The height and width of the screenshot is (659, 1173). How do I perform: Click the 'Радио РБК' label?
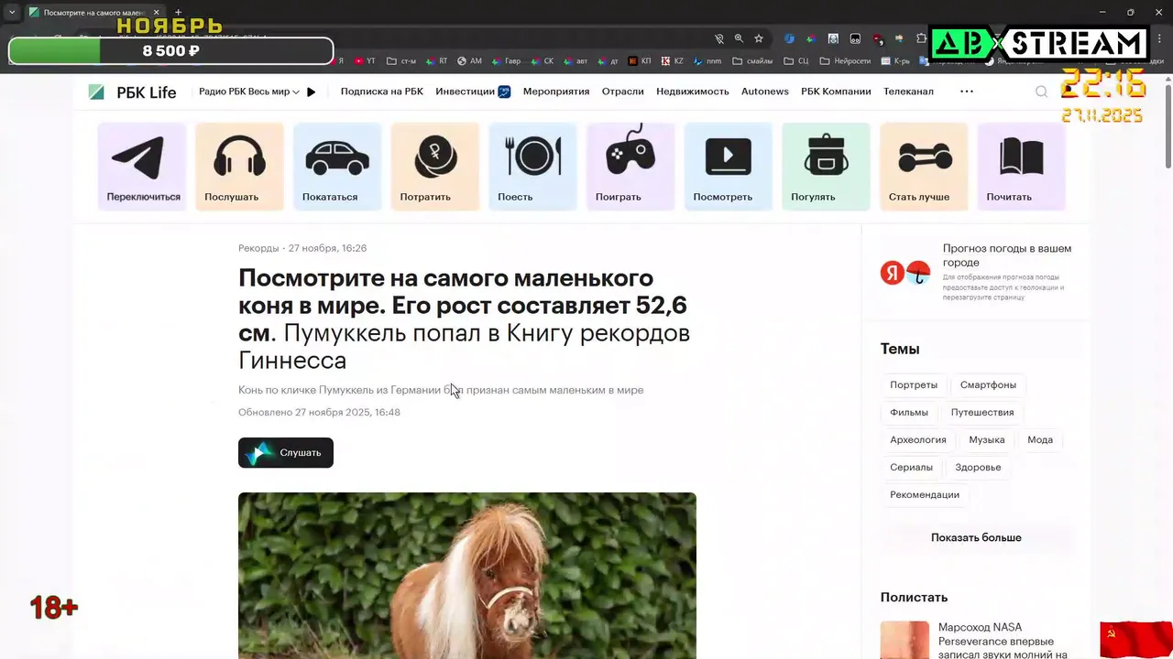coord(223,92)
